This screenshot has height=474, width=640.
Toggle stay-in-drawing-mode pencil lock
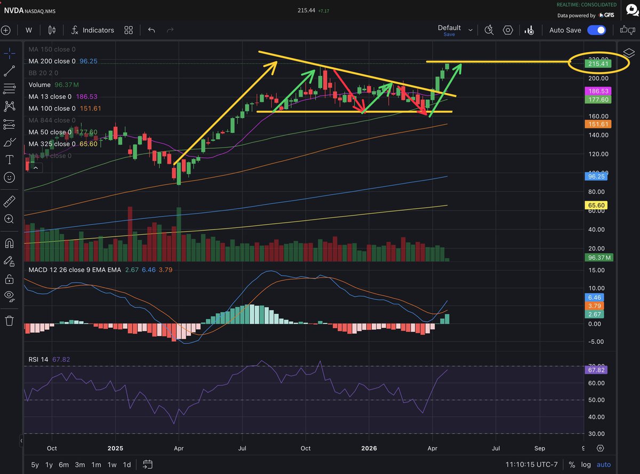tap(9, 261)
